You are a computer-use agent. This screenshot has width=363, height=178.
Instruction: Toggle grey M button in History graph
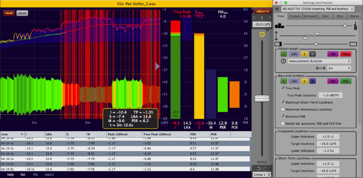[x=312, y=54]
